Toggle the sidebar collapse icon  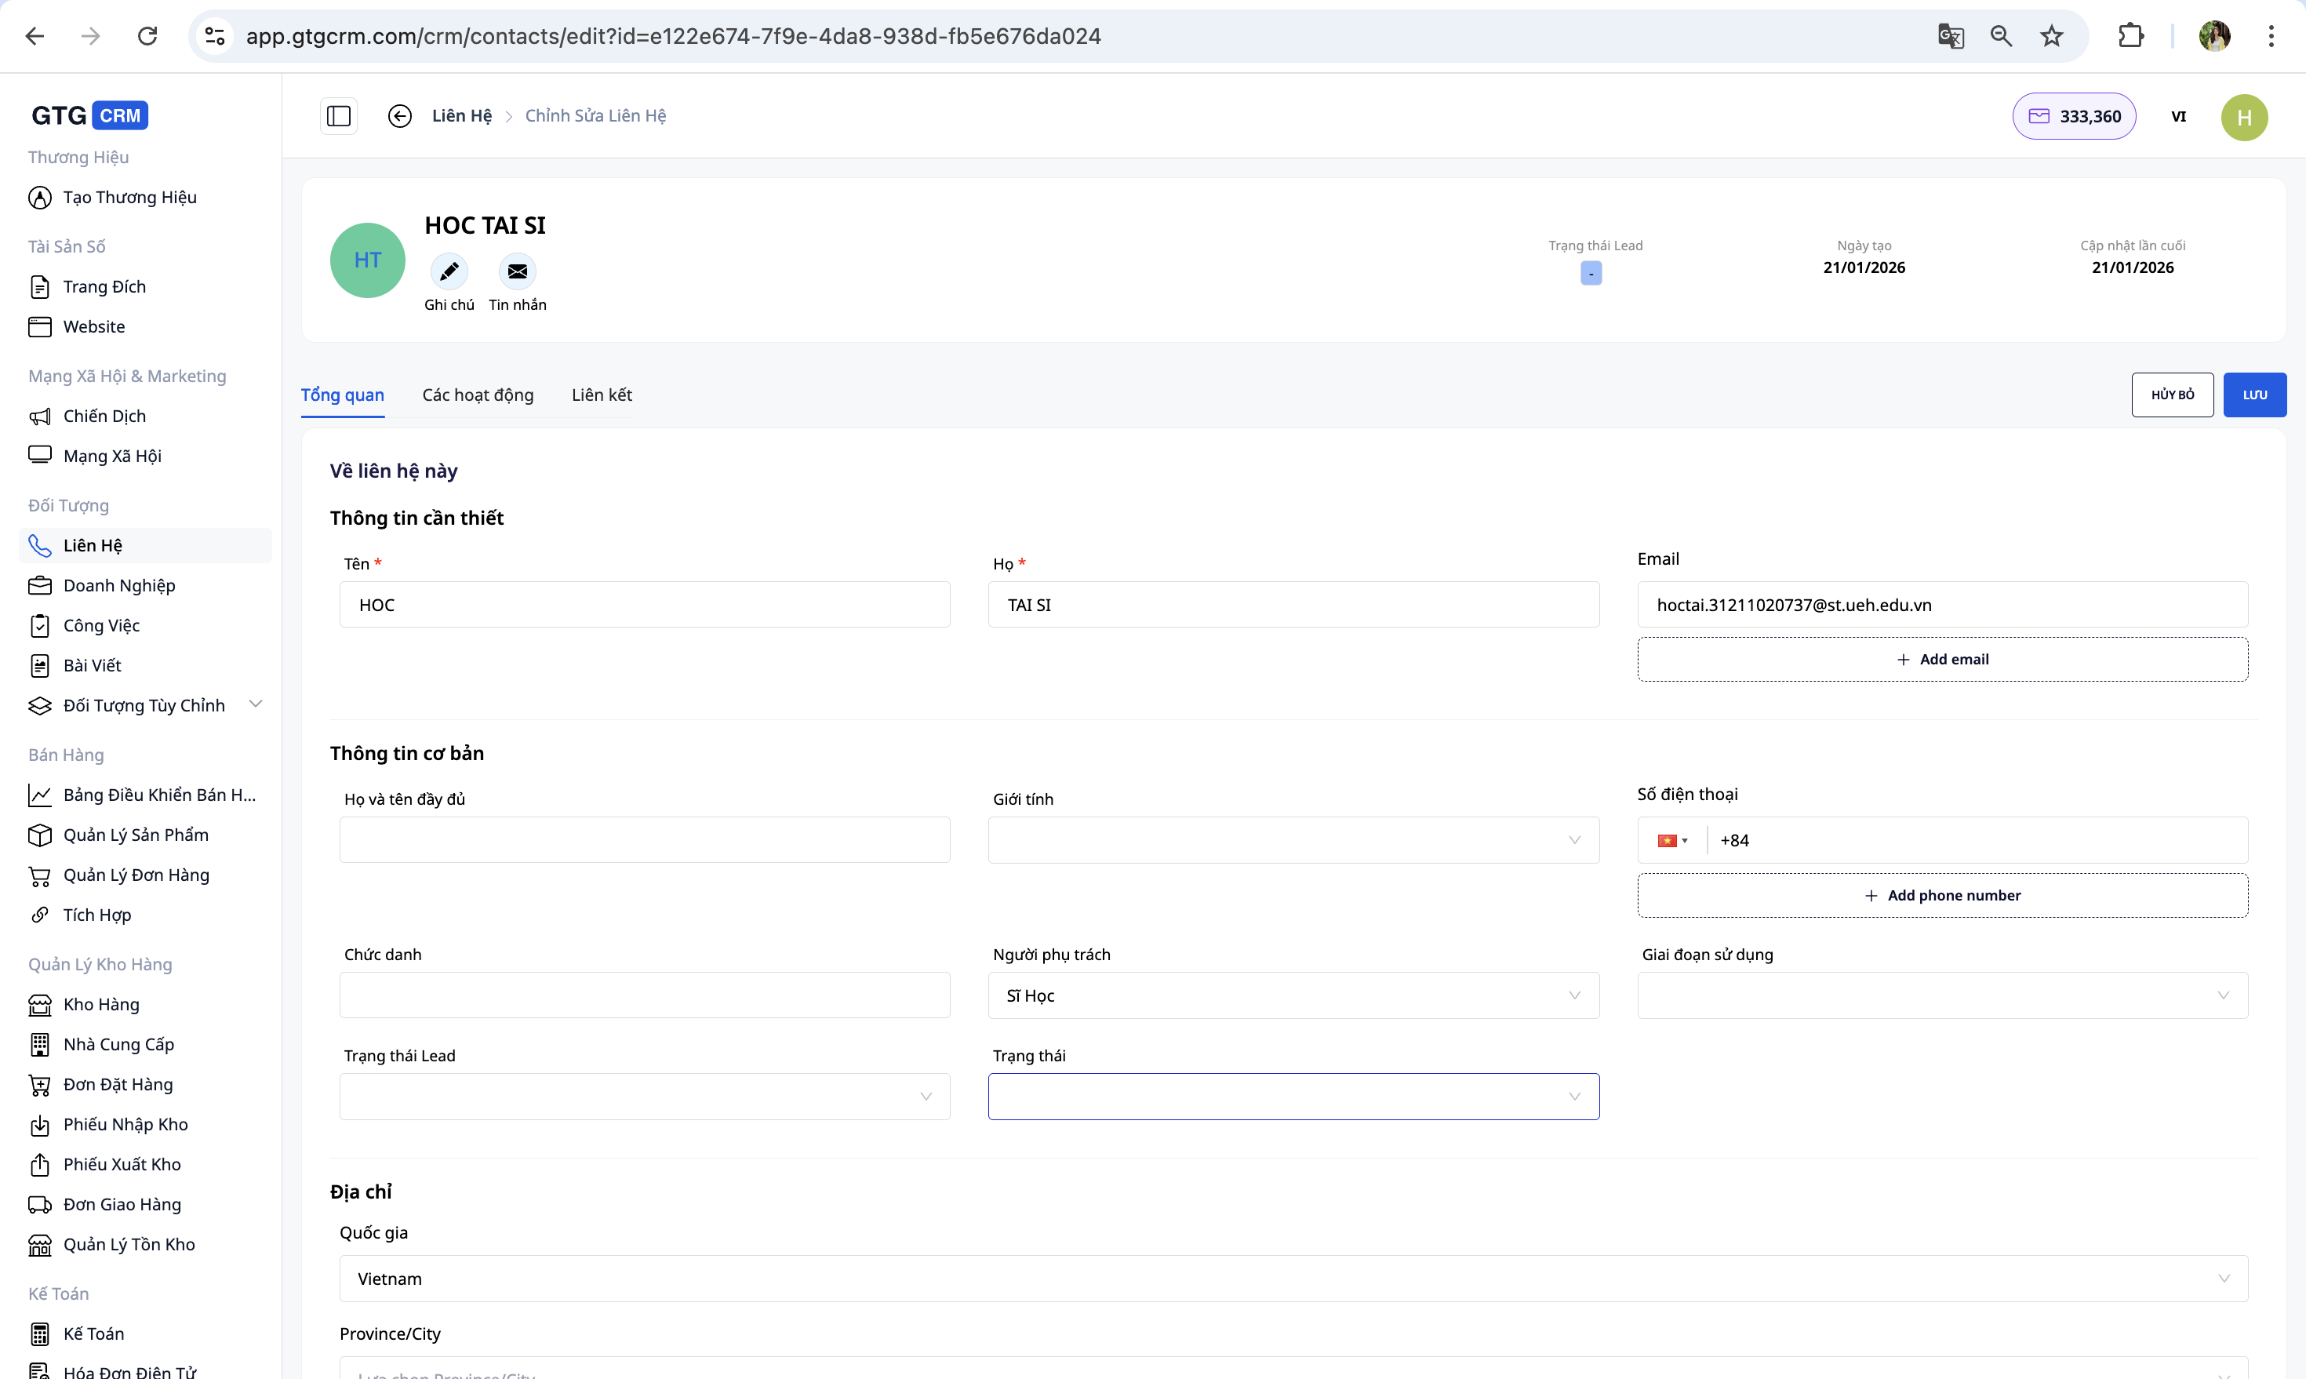click(338, 116)
